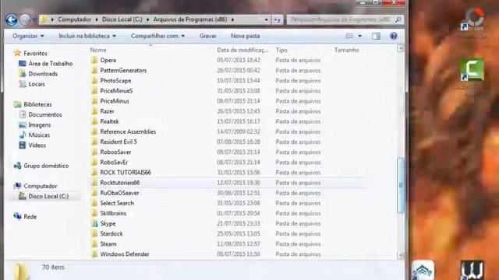The height and width of the screenshot is (280, 499).
Task: Expand the arrow after Computador in address bar
Action: click(x=97, y=19)
